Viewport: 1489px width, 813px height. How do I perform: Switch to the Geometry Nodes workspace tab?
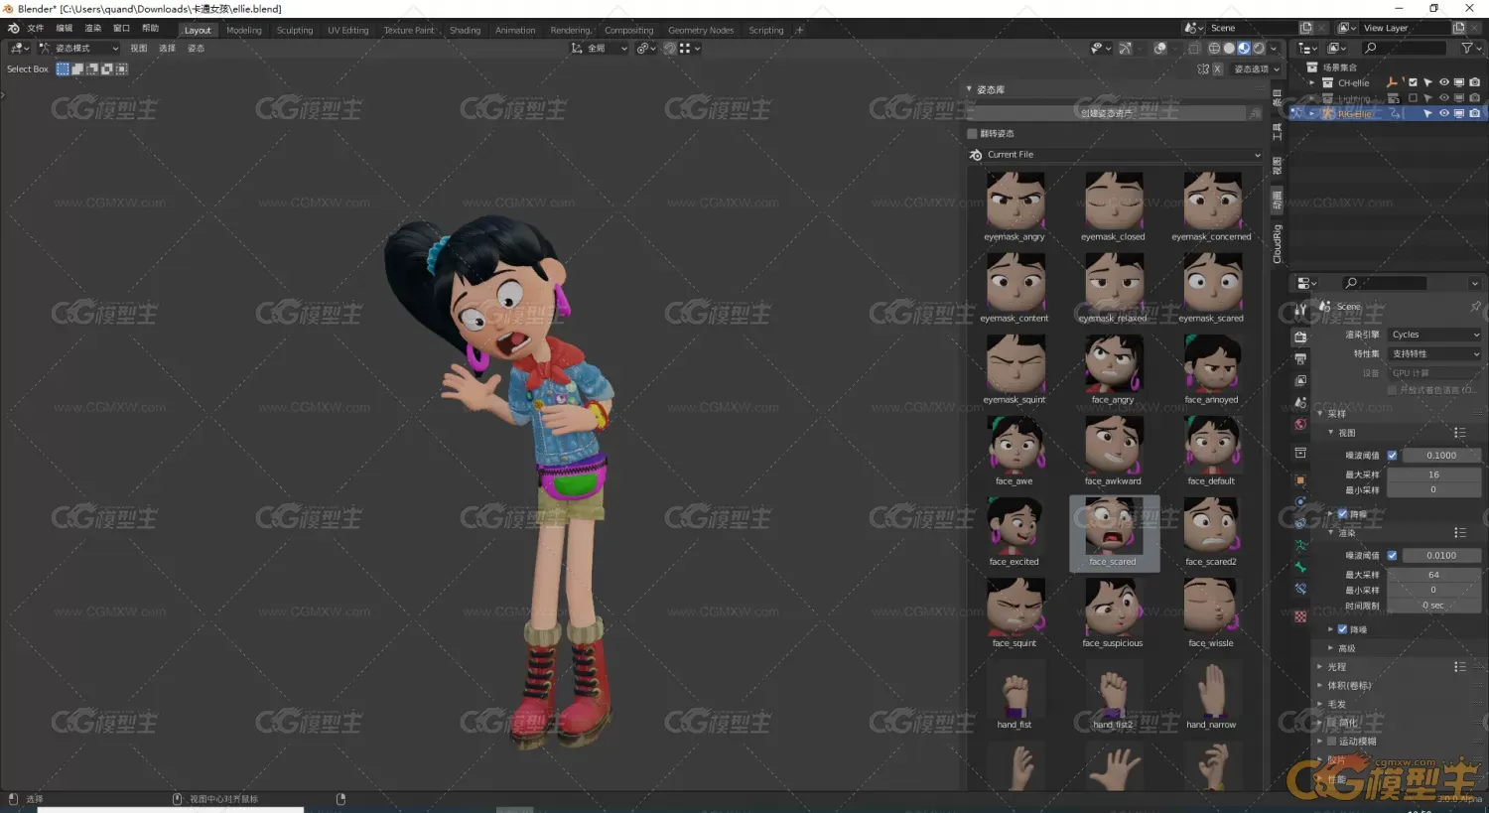701,30
